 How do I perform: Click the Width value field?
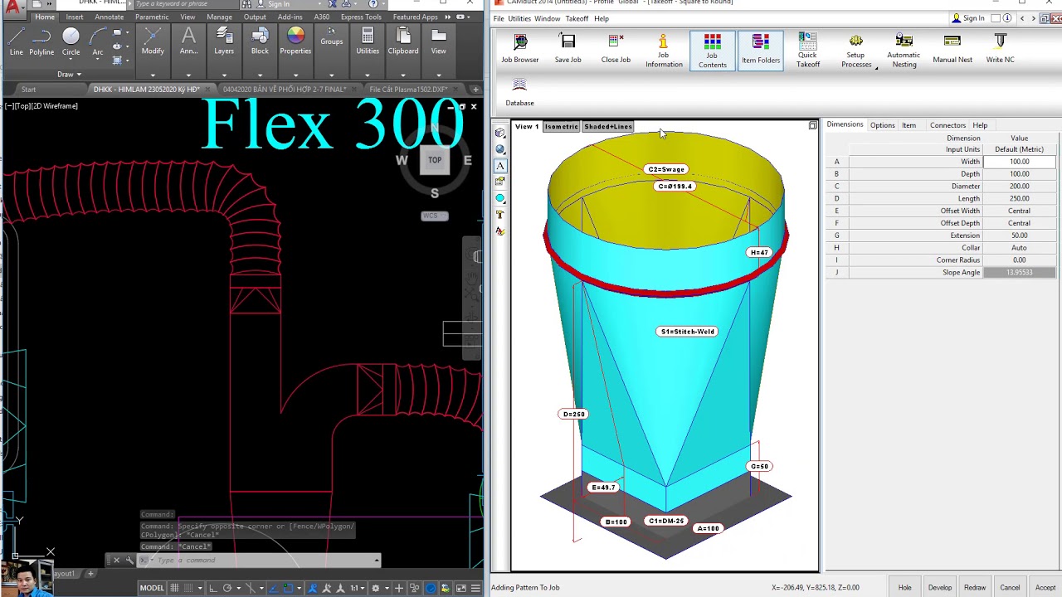(x=1019, y=162)
